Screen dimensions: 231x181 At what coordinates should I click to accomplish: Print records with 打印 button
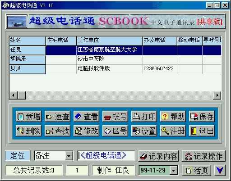(x=144, y=116)
